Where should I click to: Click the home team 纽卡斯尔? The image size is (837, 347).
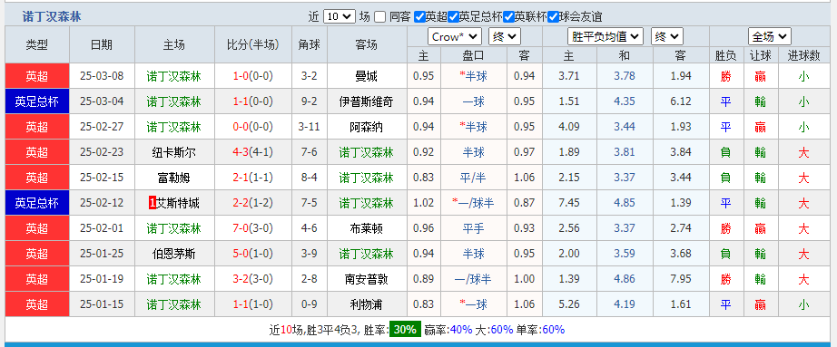174,152
